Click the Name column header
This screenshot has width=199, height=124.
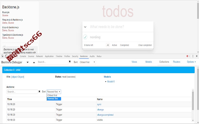point(99,99)
